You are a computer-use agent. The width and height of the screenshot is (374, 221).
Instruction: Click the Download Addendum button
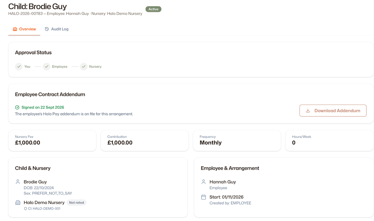333,110
